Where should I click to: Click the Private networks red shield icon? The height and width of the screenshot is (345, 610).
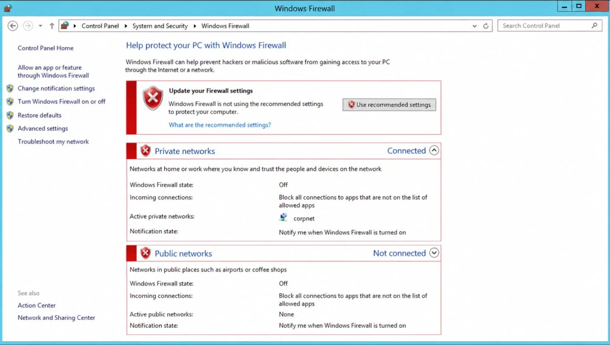(x=145, y=151)
